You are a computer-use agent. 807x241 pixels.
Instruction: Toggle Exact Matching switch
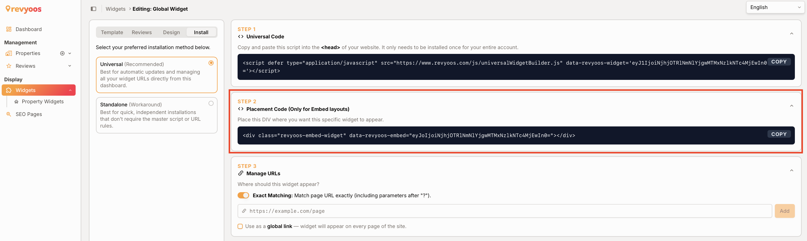(x=243, y=196)
